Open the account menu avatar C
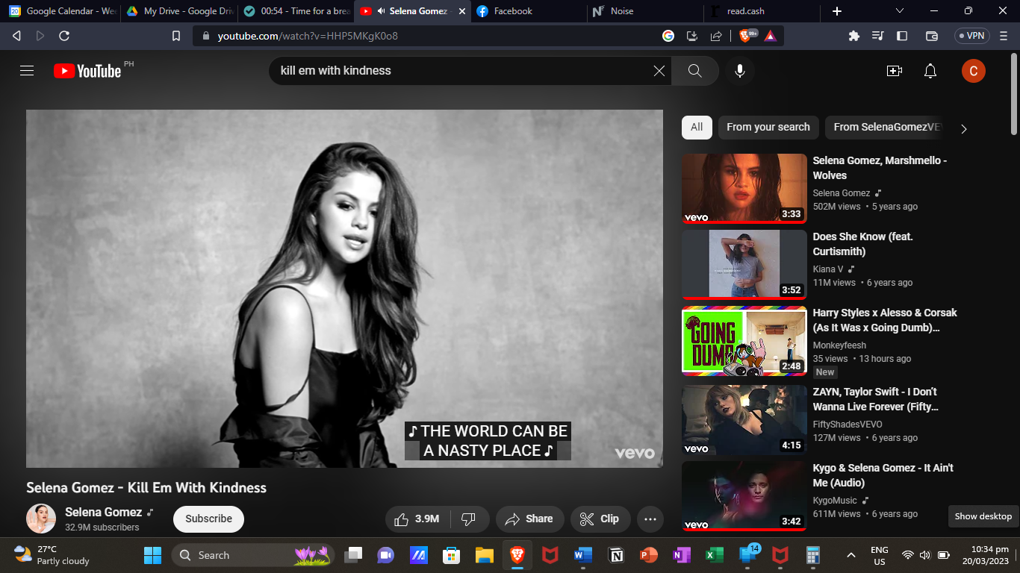The width and height of the screenshot is (1020, 573). tap(974, 71)
